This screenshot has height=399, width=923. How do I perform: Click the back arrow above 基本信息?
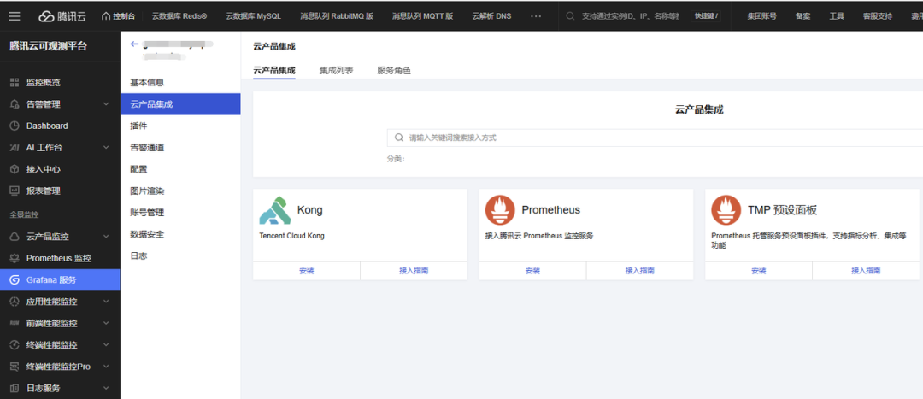[x=134, y=44]
